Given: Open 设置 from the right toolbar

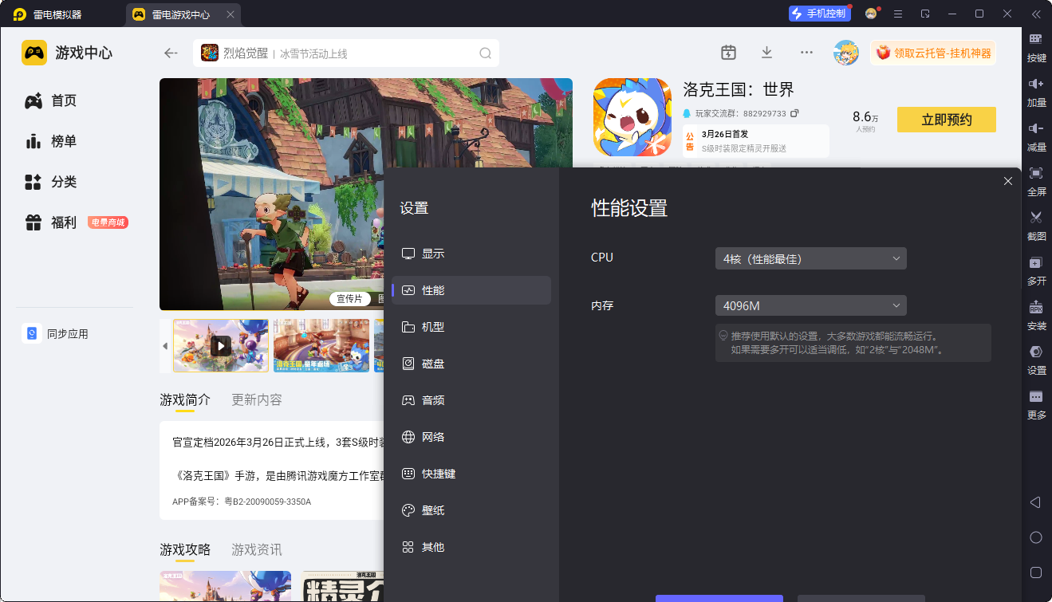Looking at the screenshot, I should click(x=1036, y=360).
